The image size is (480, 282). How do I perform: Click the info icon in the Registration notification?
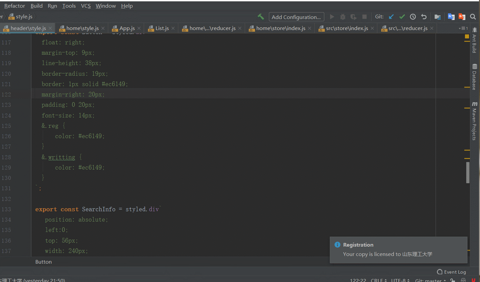337,245
